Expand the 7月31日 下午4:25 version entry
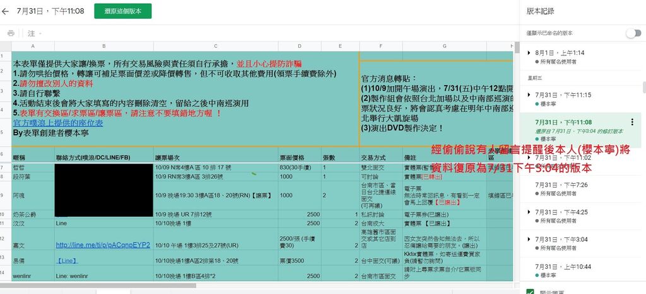 (x=529, y=212)
